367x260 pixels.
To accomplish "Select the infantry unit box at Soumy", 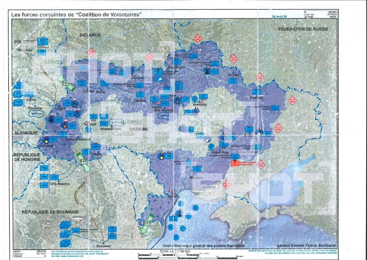I will 234,81.
